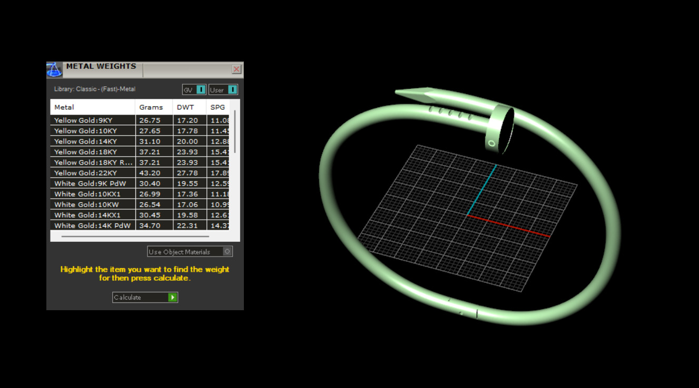Click the nail head disc on bangle
Image resolution: width=699 pixels, height=388 pixels.
499,130
